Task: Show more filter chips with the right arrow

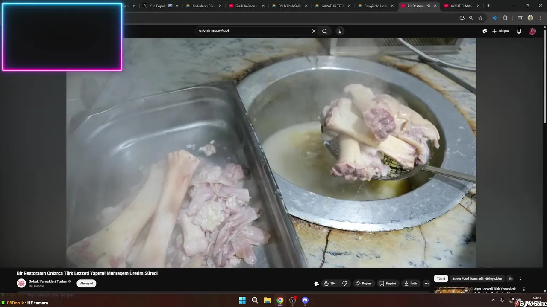Action: click(x=520, y=278)
